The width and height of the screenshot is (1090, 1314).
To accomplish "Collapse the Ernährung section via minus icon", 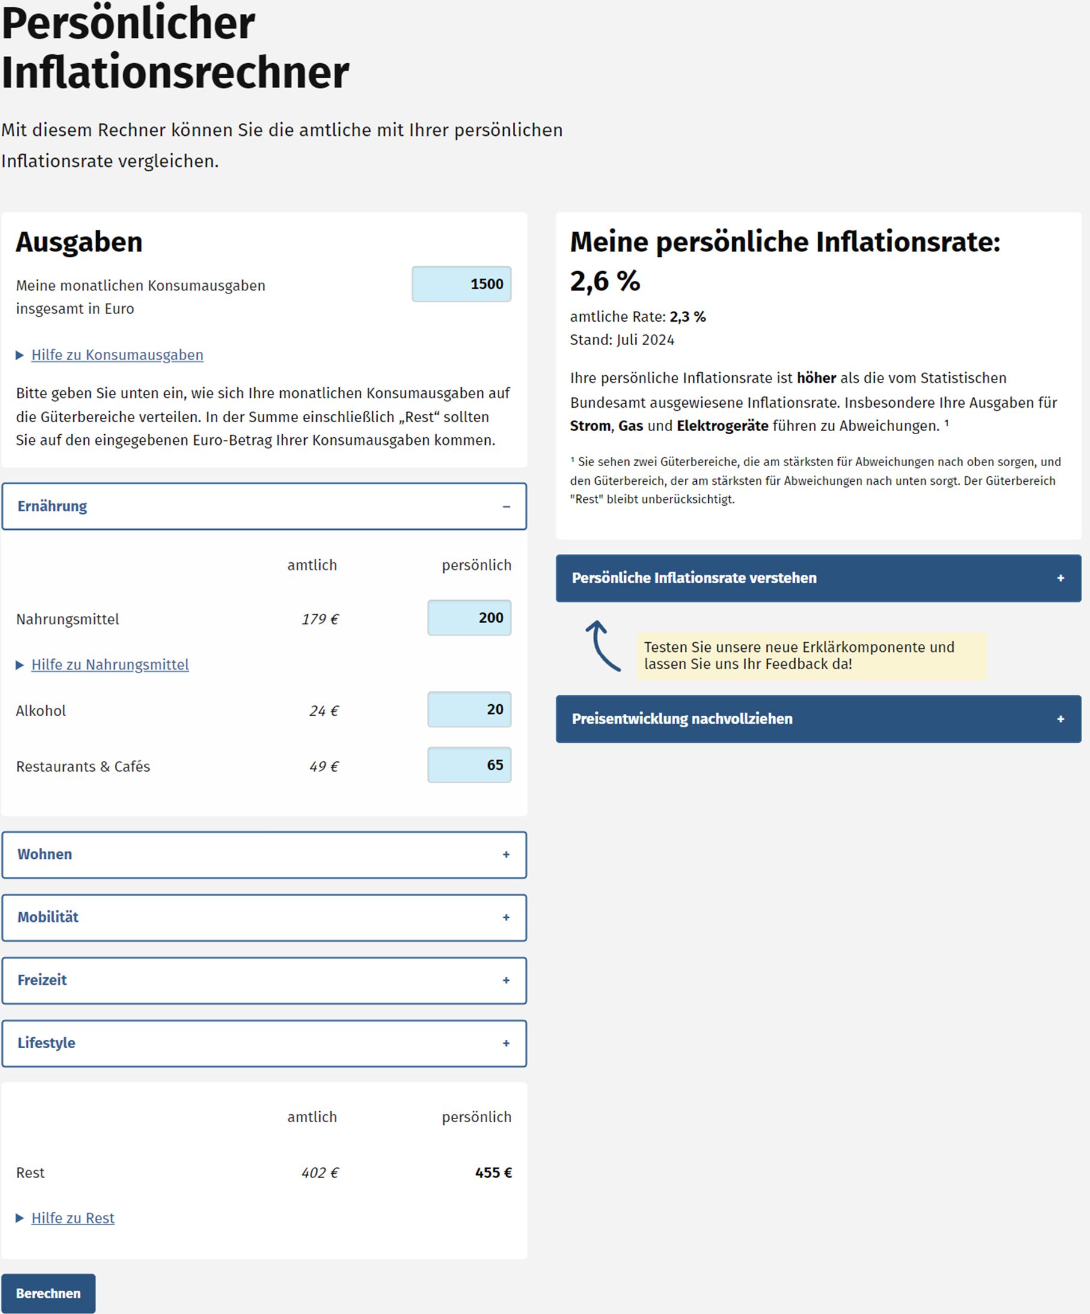I will (506, 506).
